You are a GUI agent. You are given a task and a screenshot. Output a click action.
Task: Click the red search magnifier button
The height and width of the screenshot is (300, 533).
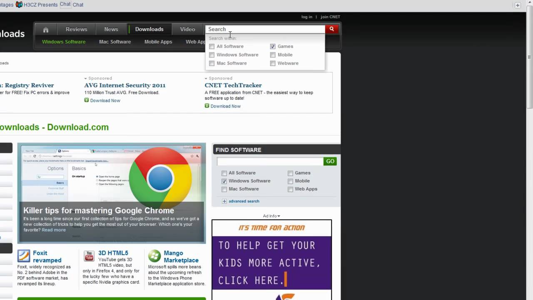[x=332, y=29]
